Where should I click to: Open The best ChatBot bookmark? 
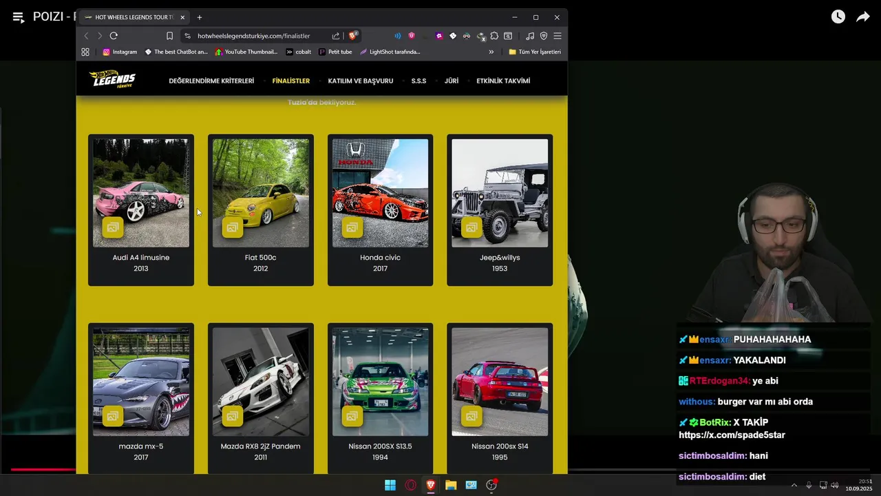pos(176,52)
